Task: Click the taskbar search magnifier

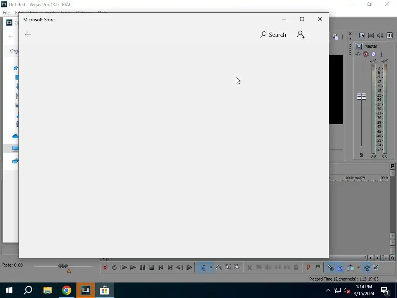Action: (x=28, y=290)
